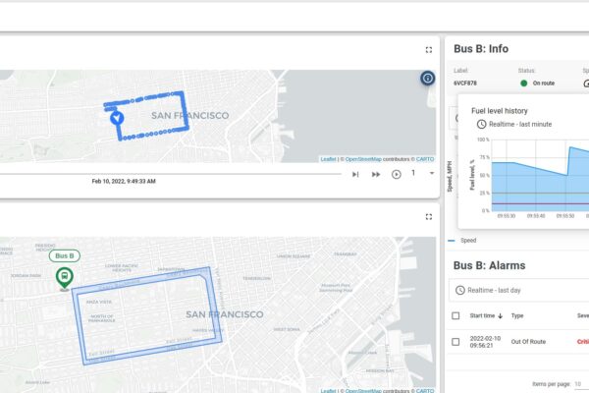Open the Leaflet link on top map
This screenshot has height=393, width=589.
(x=327, y=158)
